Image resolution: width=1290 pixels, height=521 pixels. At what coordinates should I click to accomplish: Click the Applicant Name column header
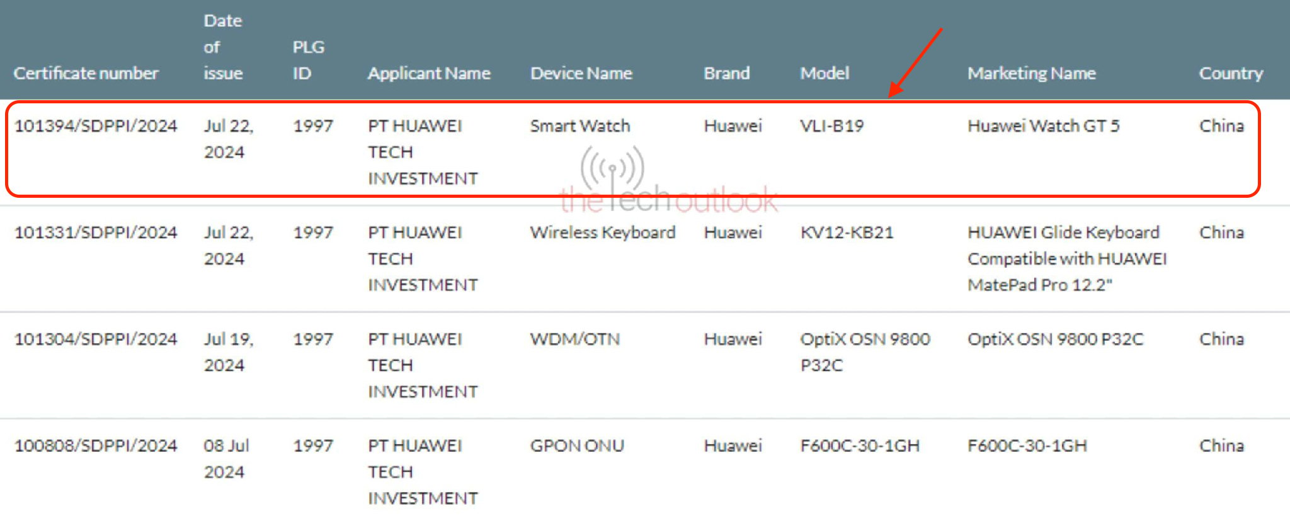[x=429, y=73]
